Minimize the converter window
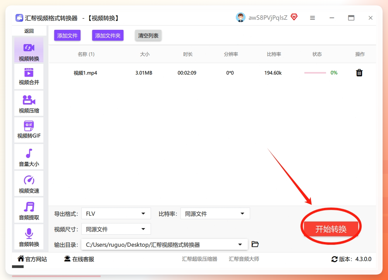The image size is (388, 280). click(332, 18)
